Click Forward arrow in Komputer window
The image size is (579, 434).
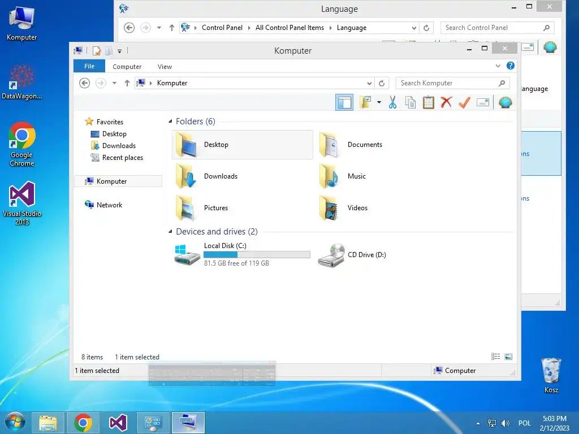(x=101, y=83)
